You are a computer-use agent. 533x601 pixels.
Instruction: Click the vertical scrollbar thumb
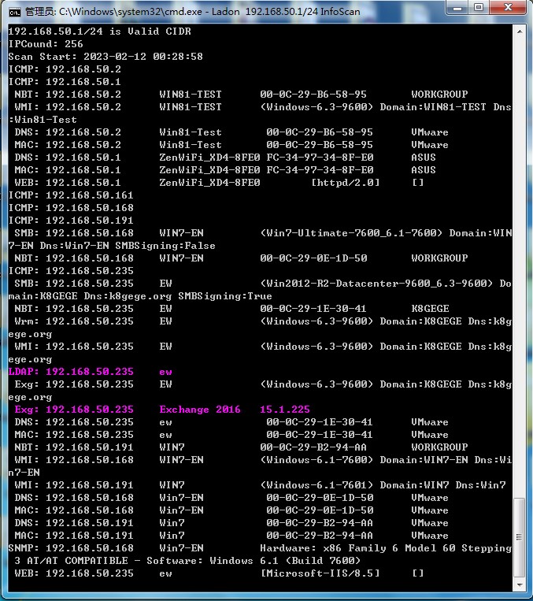pyautogui.click(x=520, y=537)
